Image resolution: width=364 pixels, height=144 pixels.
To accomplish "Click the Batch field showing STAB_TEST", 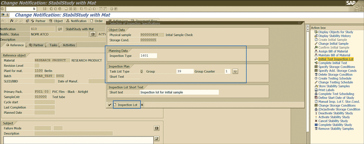I will pyautogui.click(x=44, y=76).
